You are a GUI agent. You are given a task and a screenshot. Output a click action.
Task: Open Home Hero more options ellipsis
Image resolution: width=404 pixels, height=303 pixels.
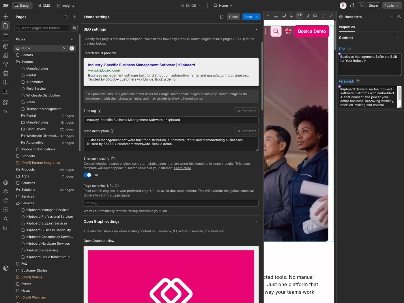coord(392,17)
